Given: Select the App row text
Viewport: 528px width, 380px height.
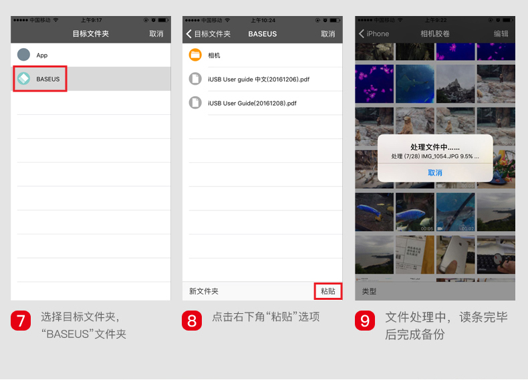Looking at the screenshot, I should pos(41,55).
